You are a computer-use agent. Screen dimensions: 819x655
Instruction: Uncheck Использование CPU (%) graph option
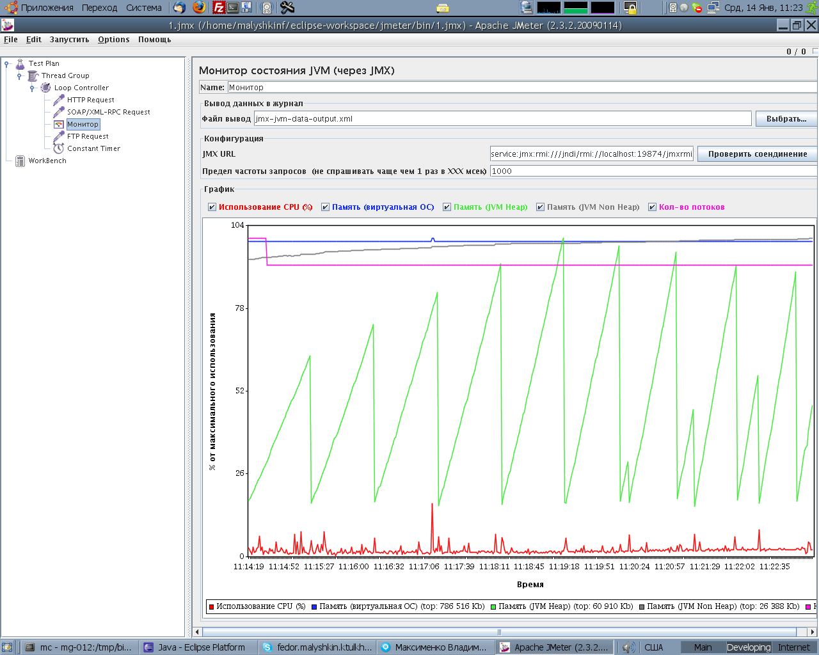point(211,207)
